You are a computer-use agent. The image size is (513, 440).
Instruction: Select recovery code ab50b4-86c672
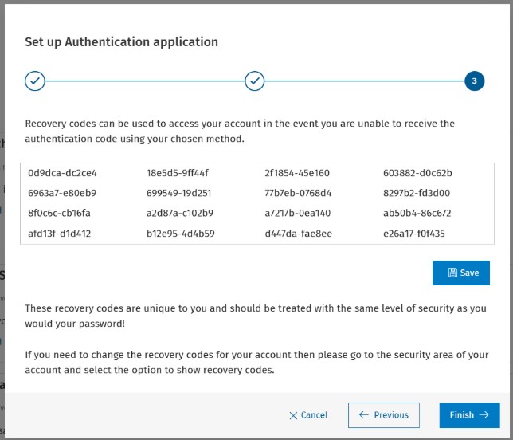[x=417, y=213]
